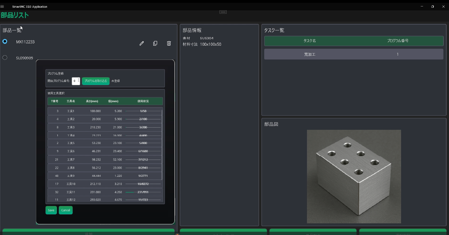Click the part drawing image thumbnail
The height and width of the screenshot is (235, 449).
tap(354, 176)
